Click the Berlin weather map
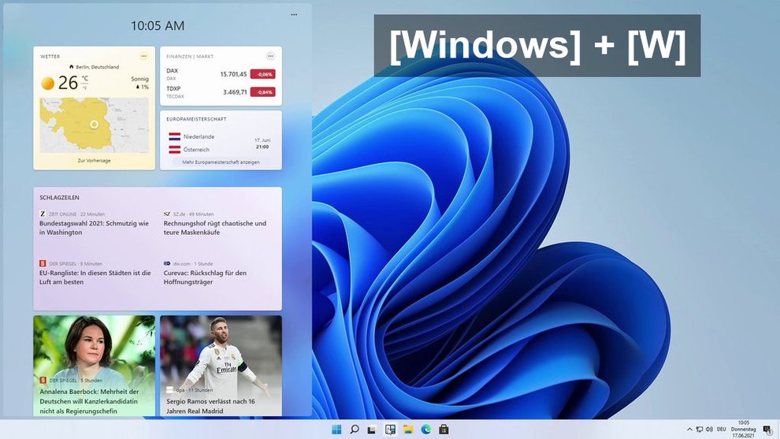 [94, 125]
